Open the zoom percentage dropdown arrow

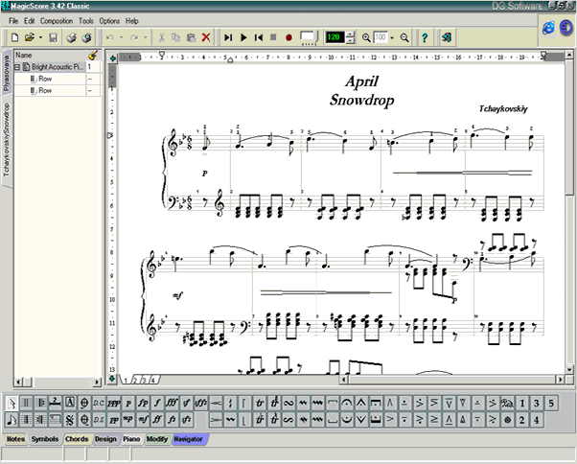tap(392, 37)
